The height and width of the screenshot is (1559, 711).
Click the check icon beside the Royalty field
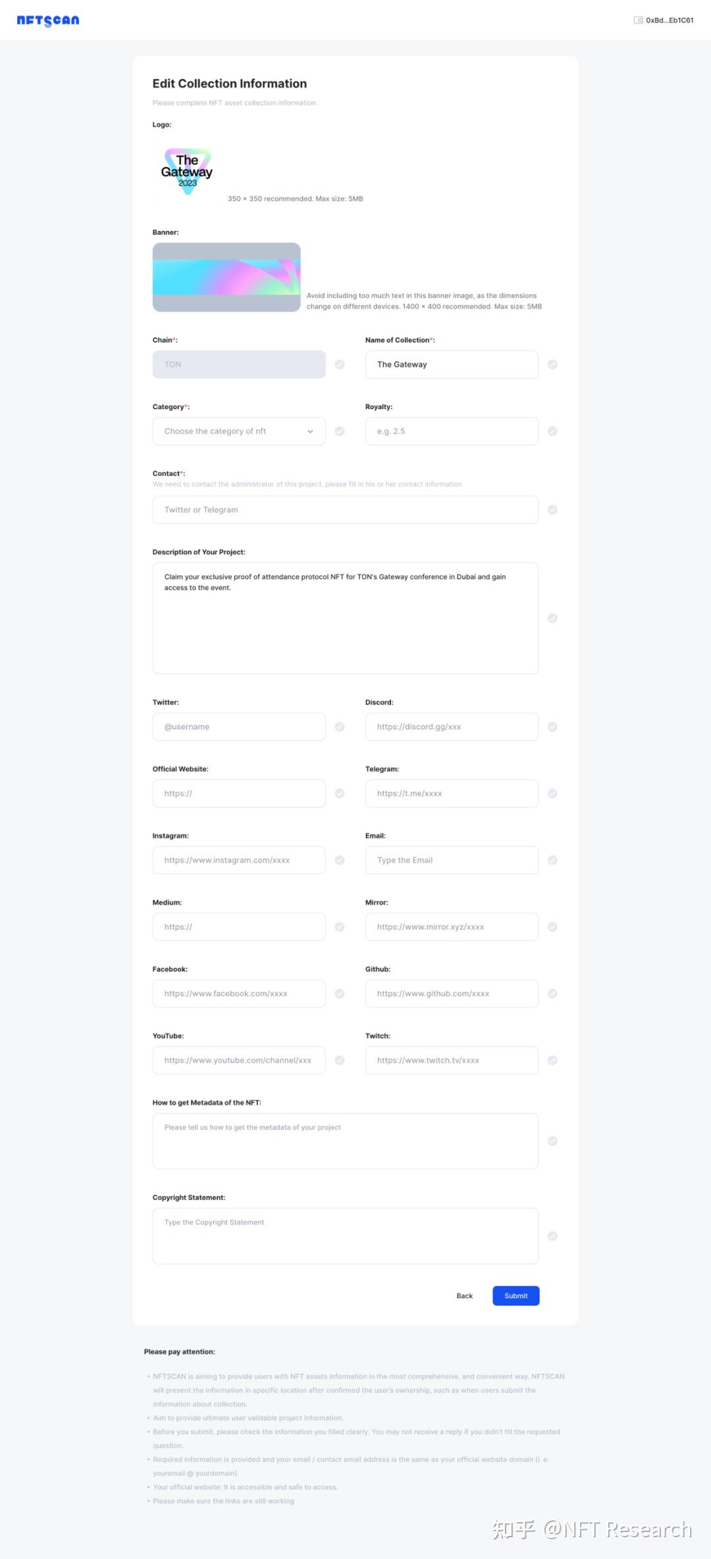[552, 431]
